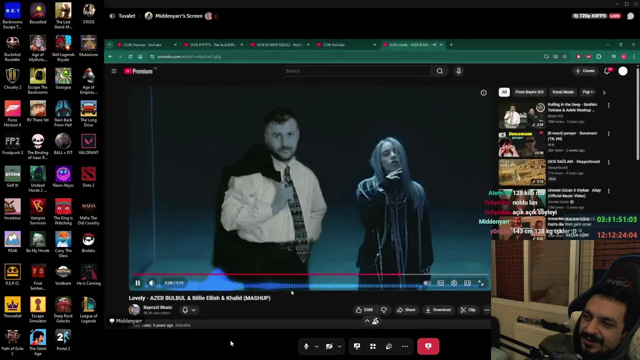Open the Dota 2 desktop shortcut
The image size is (640, 360).
[x=88, y=176]
